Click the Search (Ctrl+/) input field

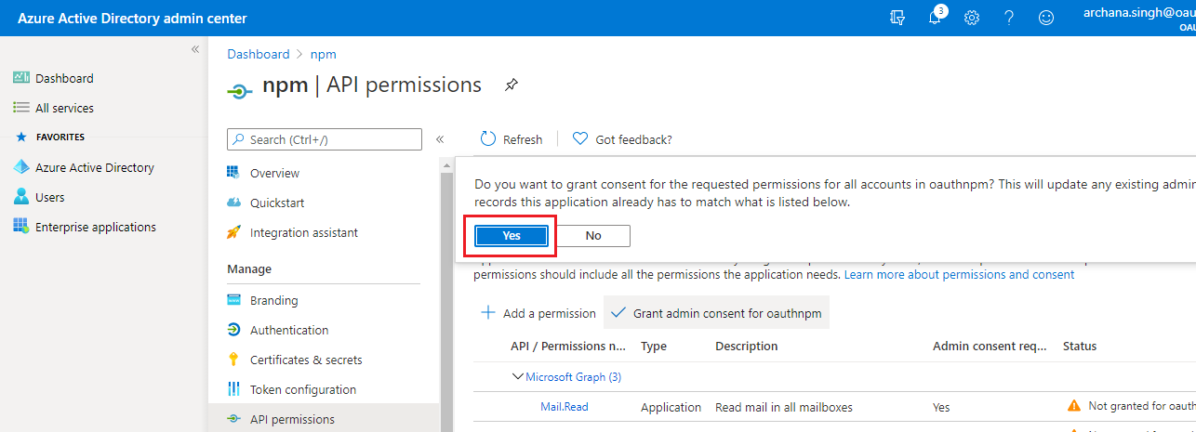325,139
